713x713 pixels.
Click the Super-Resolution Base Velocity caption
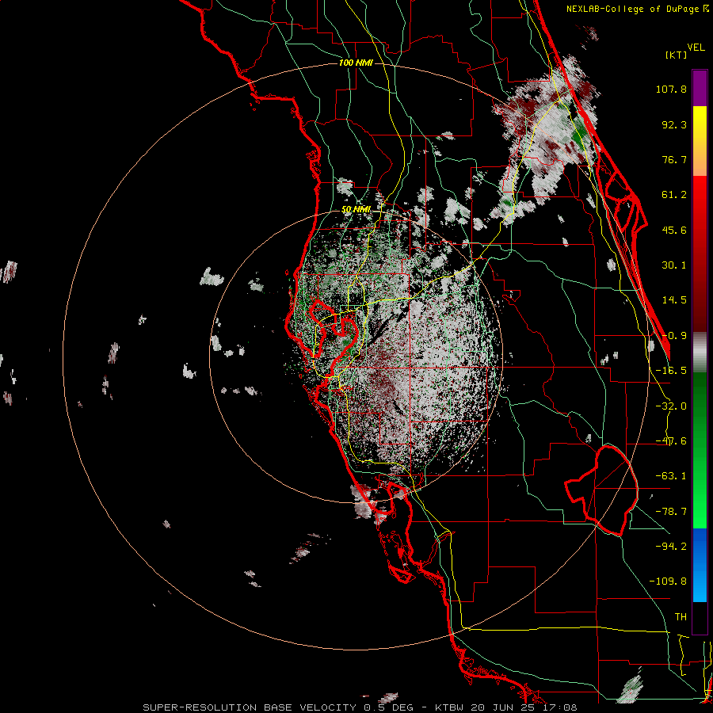pyautogui.click(x=360, y=707)
